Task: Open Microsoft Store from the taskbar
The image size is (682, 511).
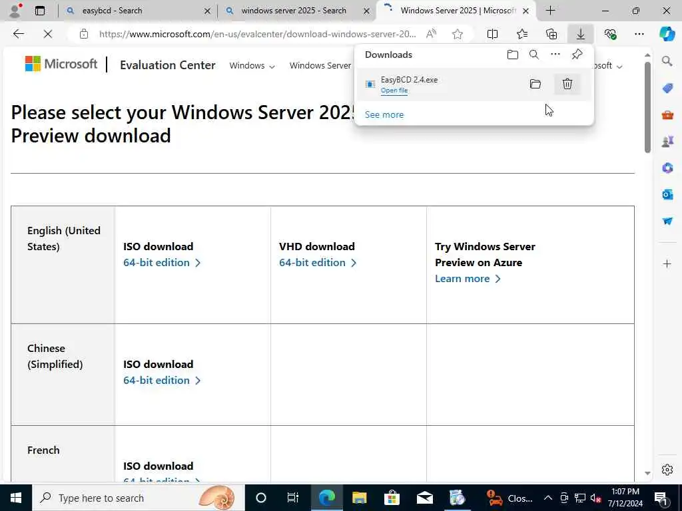Action: (392, 498)
